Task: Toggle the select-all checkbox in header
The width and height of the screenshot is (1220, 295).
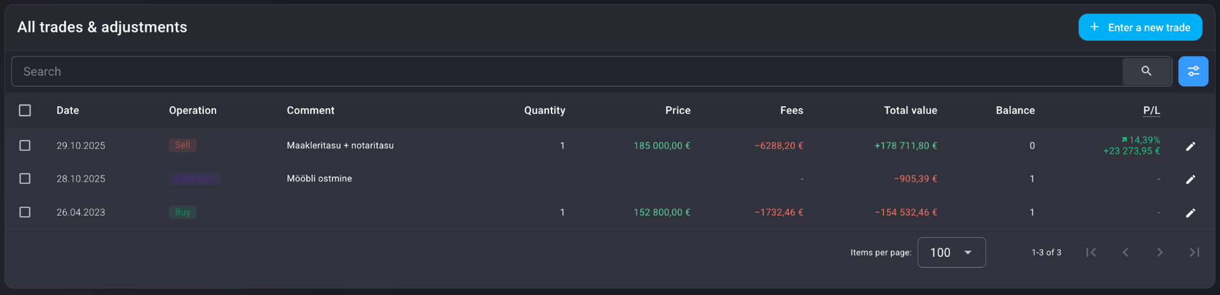Action: 25,111
